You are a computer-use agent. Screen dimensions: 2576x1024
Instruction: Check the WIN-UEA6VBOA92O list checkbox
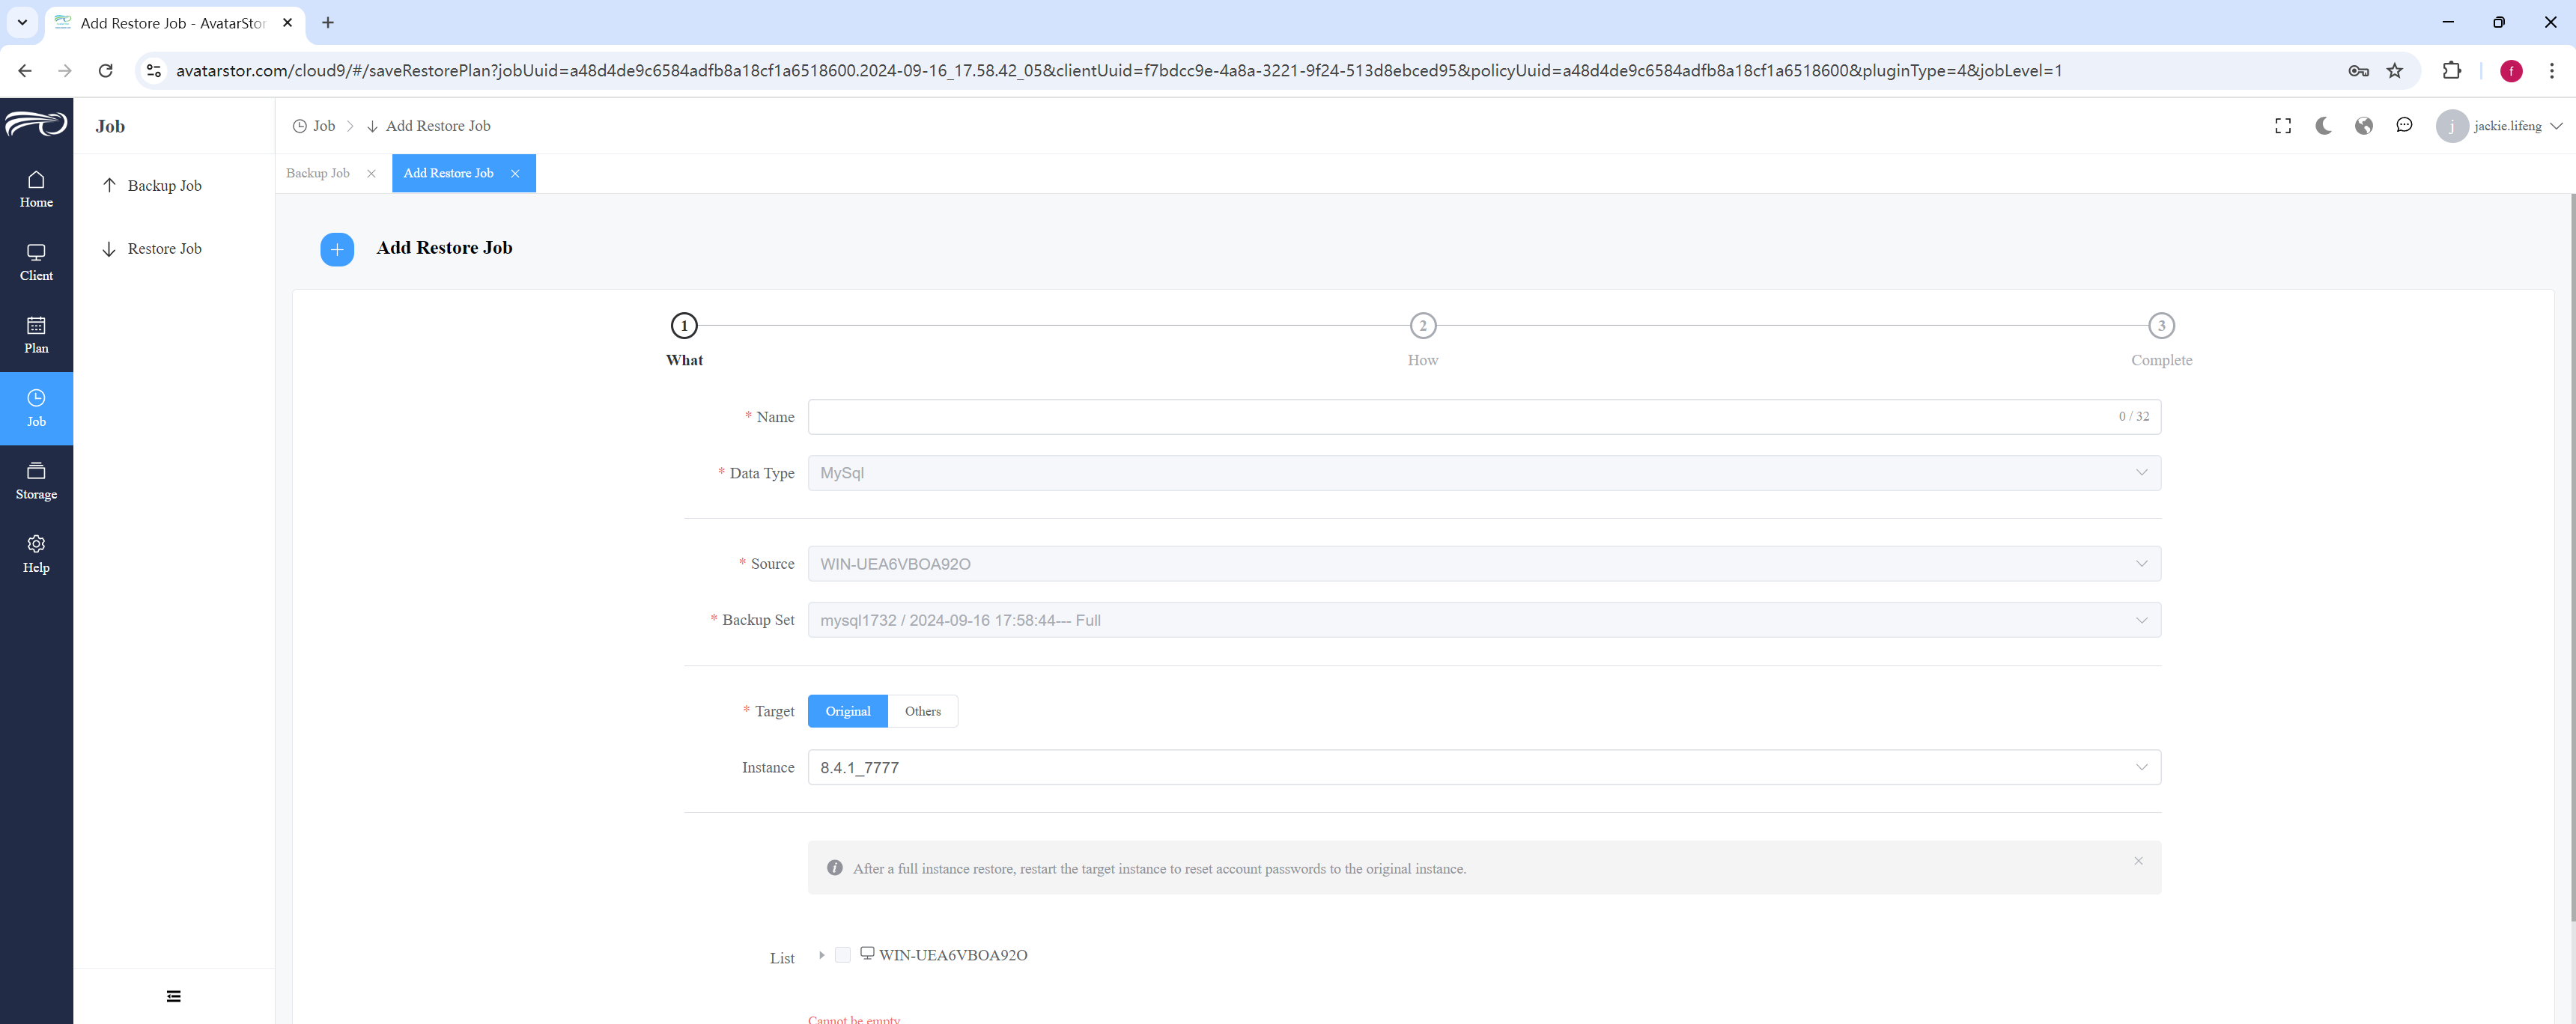(x=842, y=955)
